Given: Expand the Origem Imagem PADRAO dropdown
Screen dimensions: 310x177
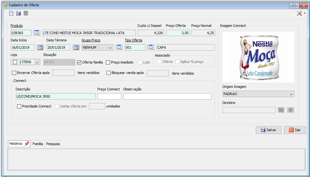Looking at the screenshot, I should point(258,94).
